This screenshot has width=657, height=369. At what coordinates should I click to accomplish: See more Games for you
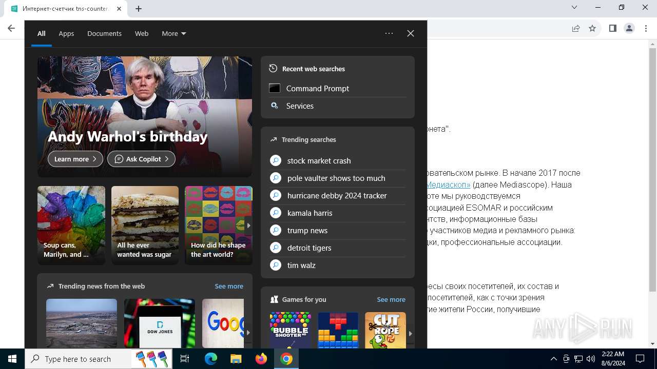(391, 299)
